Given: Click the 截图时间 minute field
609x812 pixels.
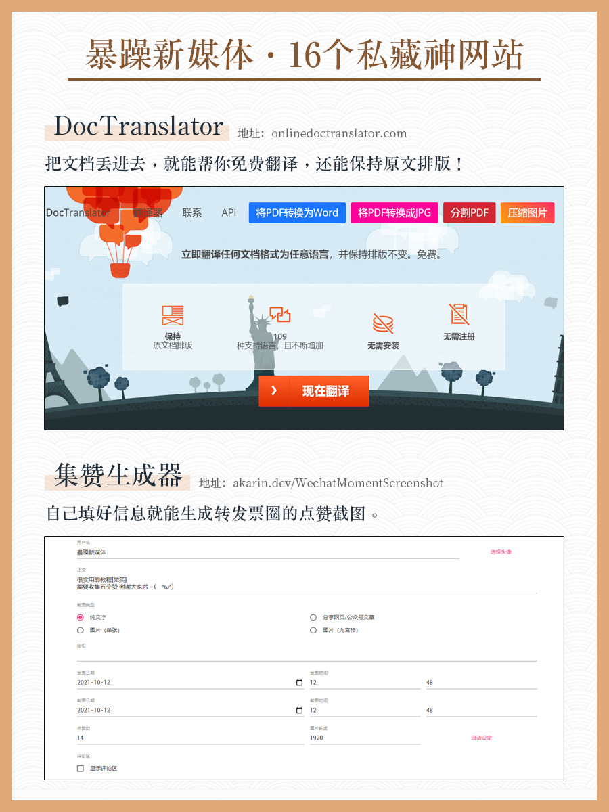Looking at the screenshot, I should click(x=481, y=710).
